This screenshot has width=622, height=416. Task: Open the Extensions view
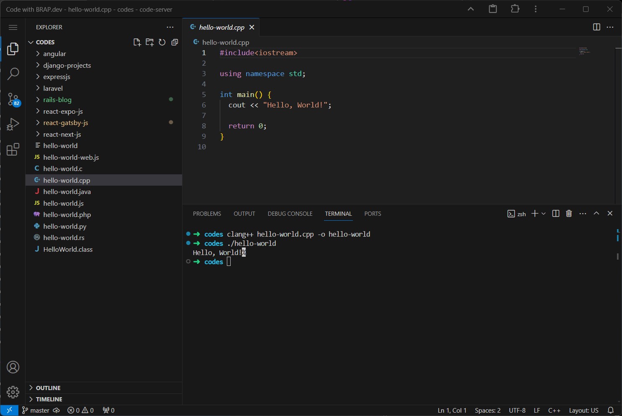point(13,149)
